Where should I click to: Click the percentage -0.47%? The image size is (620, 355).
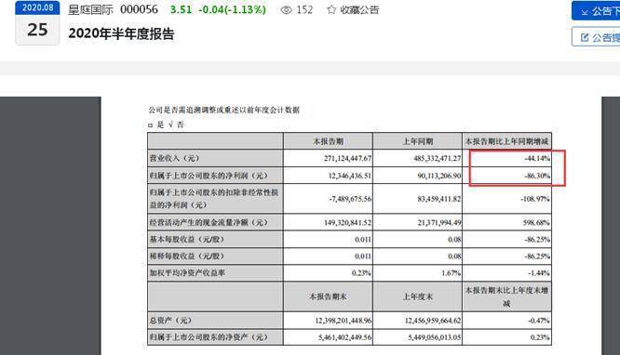(x=539, y=321)
